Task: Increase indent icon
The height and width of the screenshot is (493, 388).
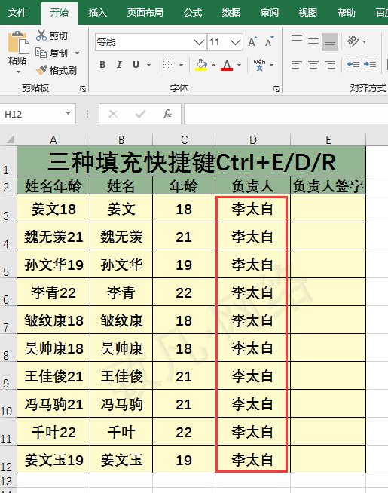Action: [370, 65]
